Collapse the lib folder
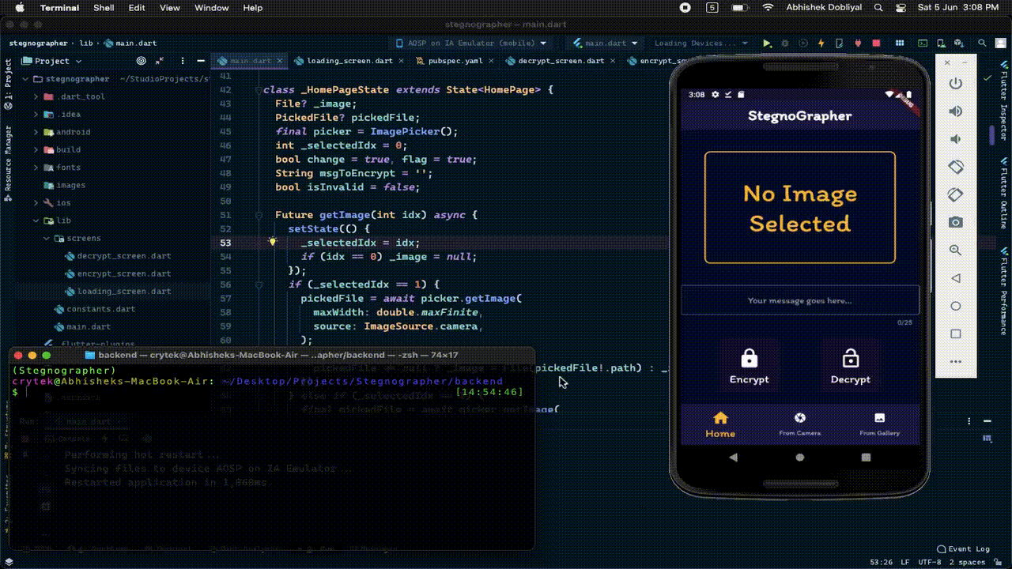1012x569 pixels. [x=36, y=220]
